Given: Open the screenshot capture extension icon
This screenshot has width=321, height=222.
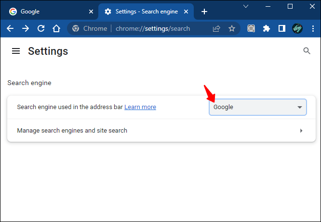Looking at the screenshot, I should (251, 28).
